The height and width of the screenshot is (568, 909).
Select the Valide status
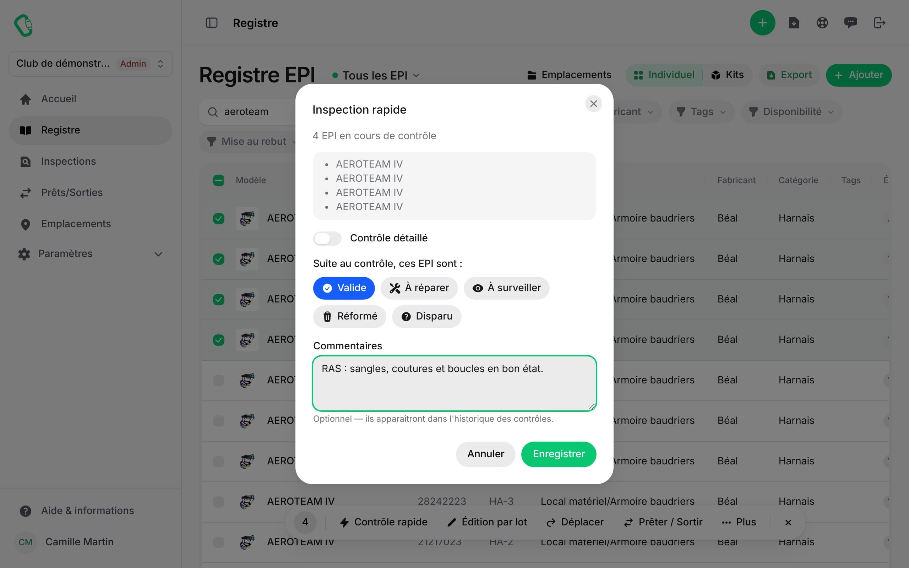[344, 288]
